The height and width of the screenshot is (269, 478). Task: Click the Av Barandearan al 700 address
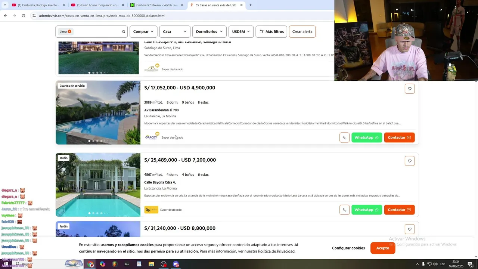point(161,110)
